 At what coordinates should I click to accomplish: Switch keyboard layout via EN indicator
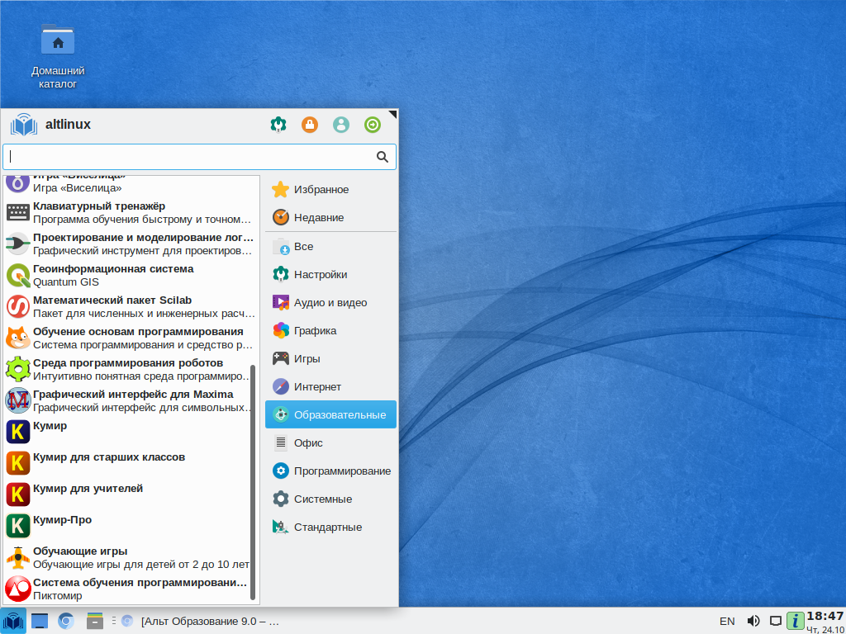coord(727,621)
